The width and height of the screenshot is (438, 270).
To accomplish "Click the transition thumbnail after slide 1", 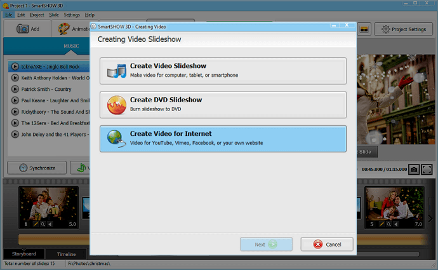I will click(x=86, y=208).
